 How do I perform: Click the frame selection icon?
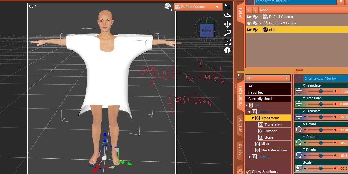pyautogui.click(x=227, y=41)
